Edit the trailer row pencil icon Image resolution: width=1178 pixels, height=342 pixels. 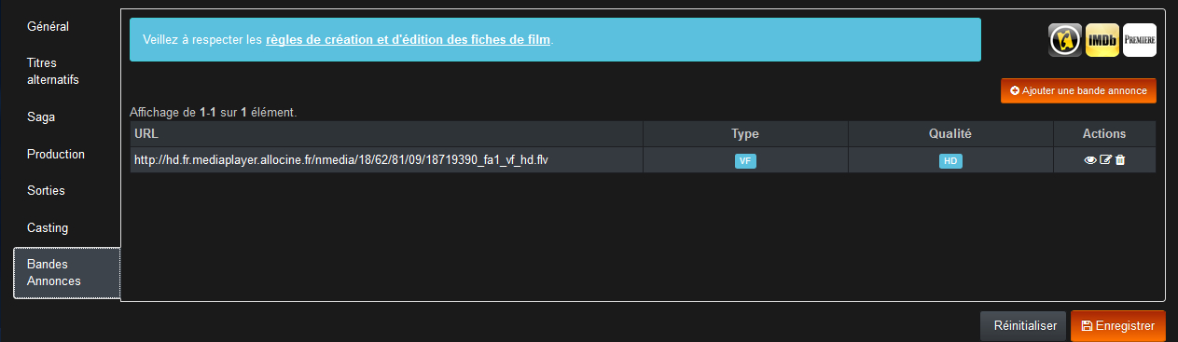[x=1106, y=160]
